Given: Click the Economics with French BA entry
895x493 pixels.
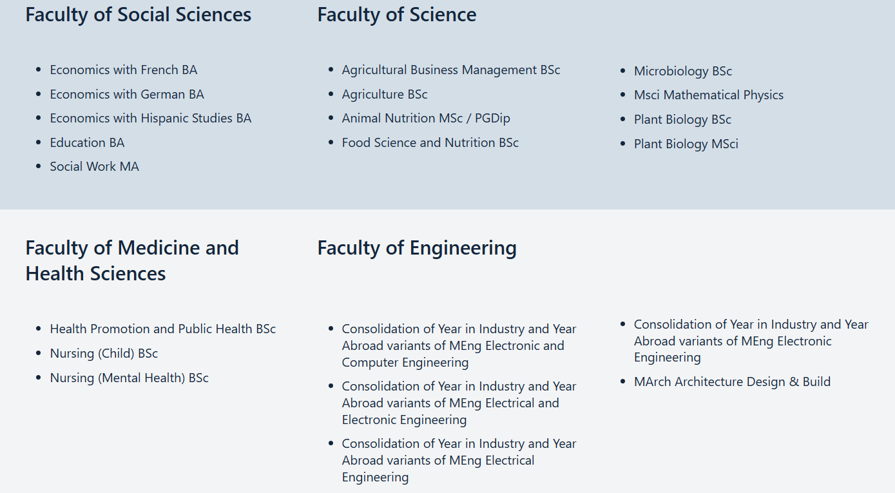Looking at the screenshot, I should coord(123,70).
